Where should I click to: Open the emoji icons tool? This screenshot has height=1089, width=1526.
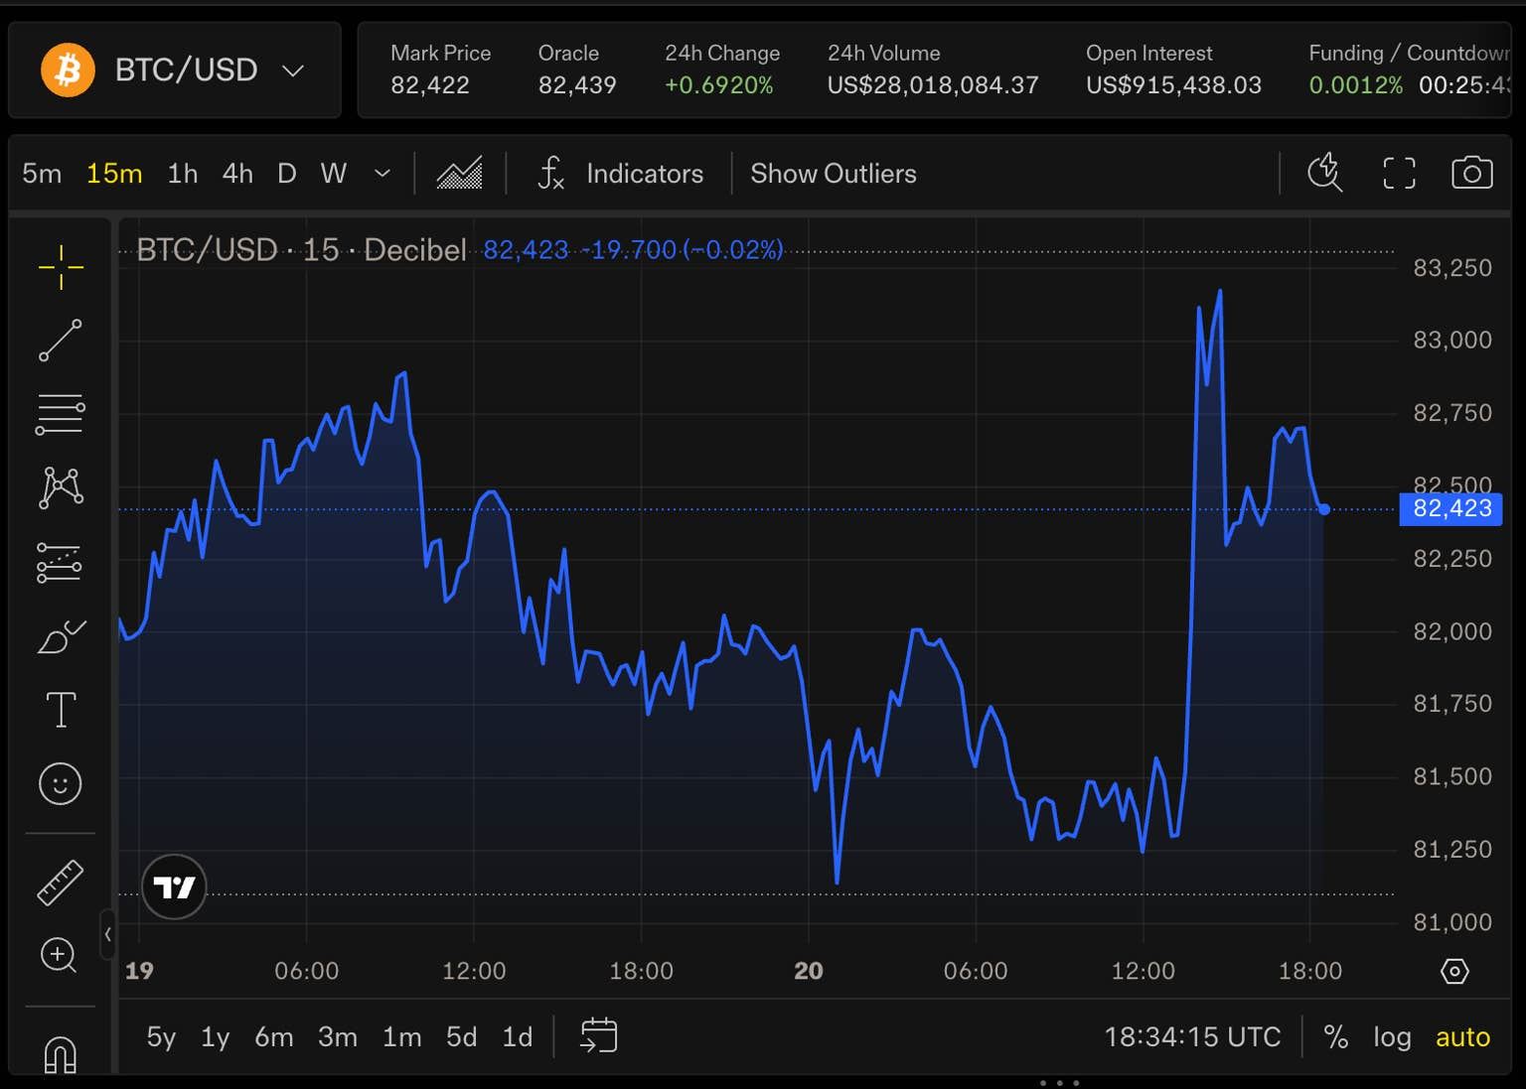click(60, 784)
